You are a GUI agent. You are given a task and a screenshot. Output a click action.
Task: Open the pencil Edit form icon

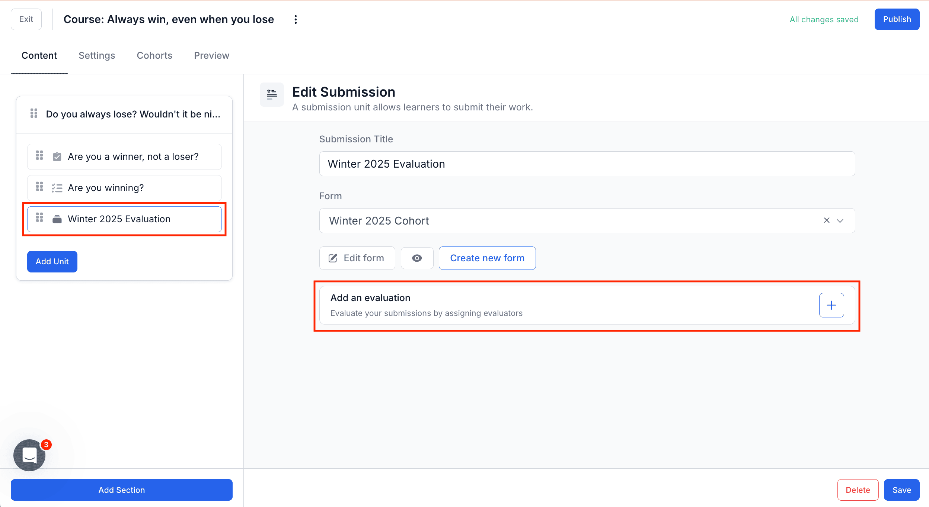pos(333,258)
